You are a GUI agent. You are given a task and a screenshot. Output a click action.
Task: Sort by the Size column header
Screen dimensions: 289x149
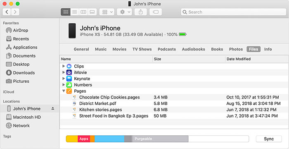click(189, 59)
